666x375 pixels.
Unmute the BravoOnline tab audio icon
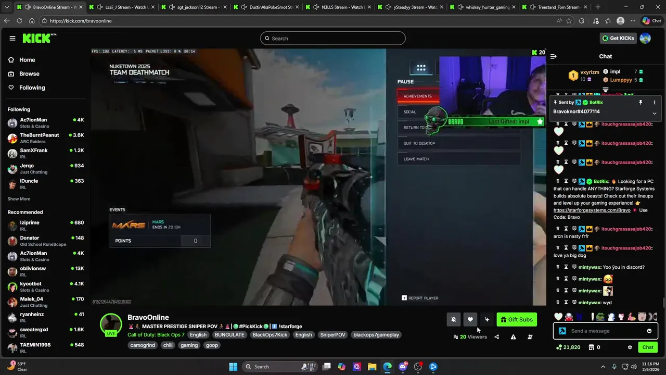[x=27, y=7]
